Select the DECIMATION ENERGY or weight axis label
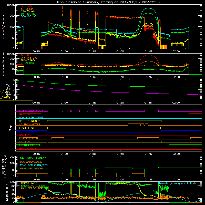This screenshot has height=205, width=205. coord(4,167)
